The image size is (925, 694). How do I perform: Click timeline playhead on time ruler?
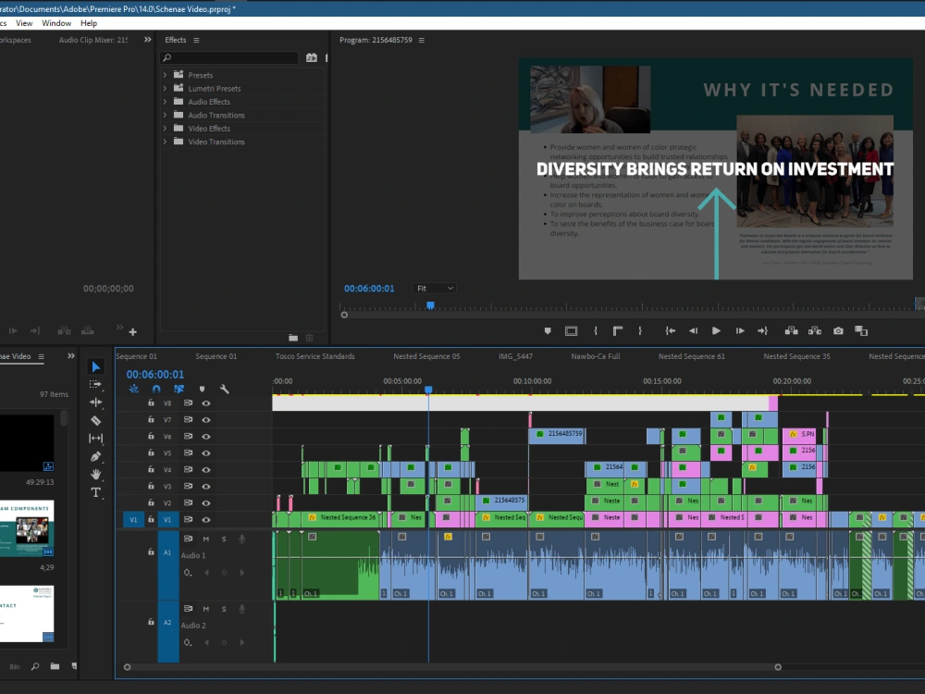tap(429, 390)
